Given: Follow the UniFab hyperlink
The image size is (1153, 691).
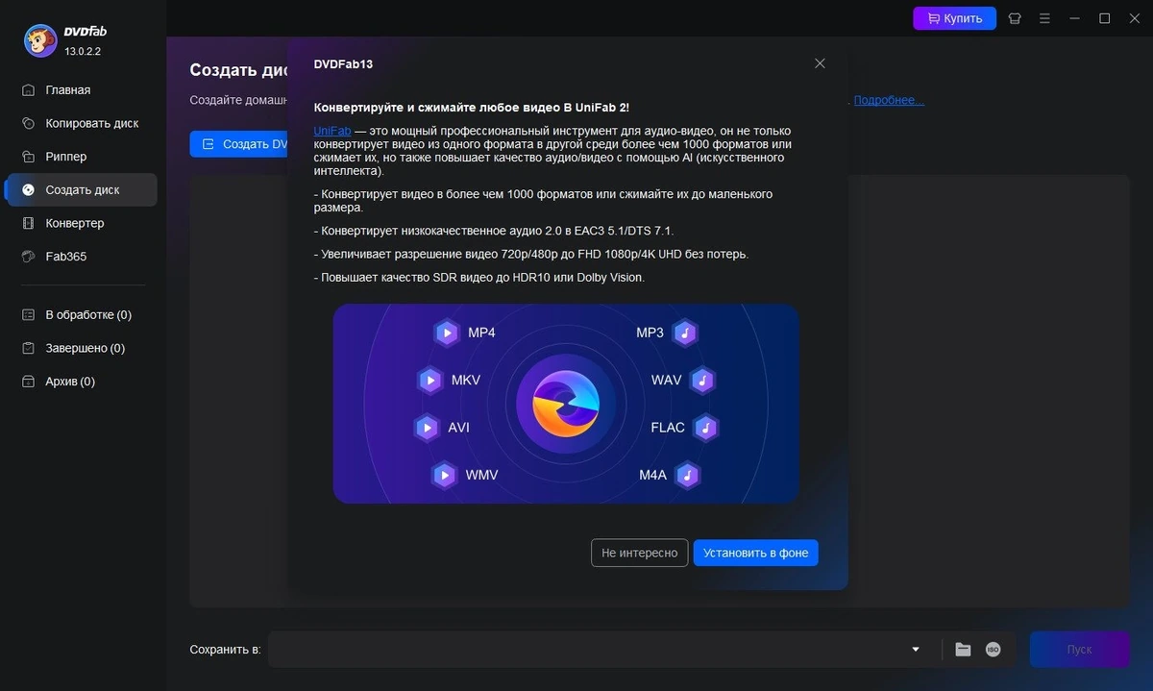Looking at the screenshot, I should (x=332, y=131).
